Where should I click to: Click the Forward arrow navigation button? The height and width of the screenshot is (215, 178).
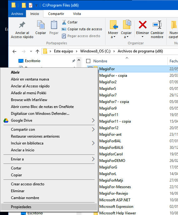(x=24, y=51)
